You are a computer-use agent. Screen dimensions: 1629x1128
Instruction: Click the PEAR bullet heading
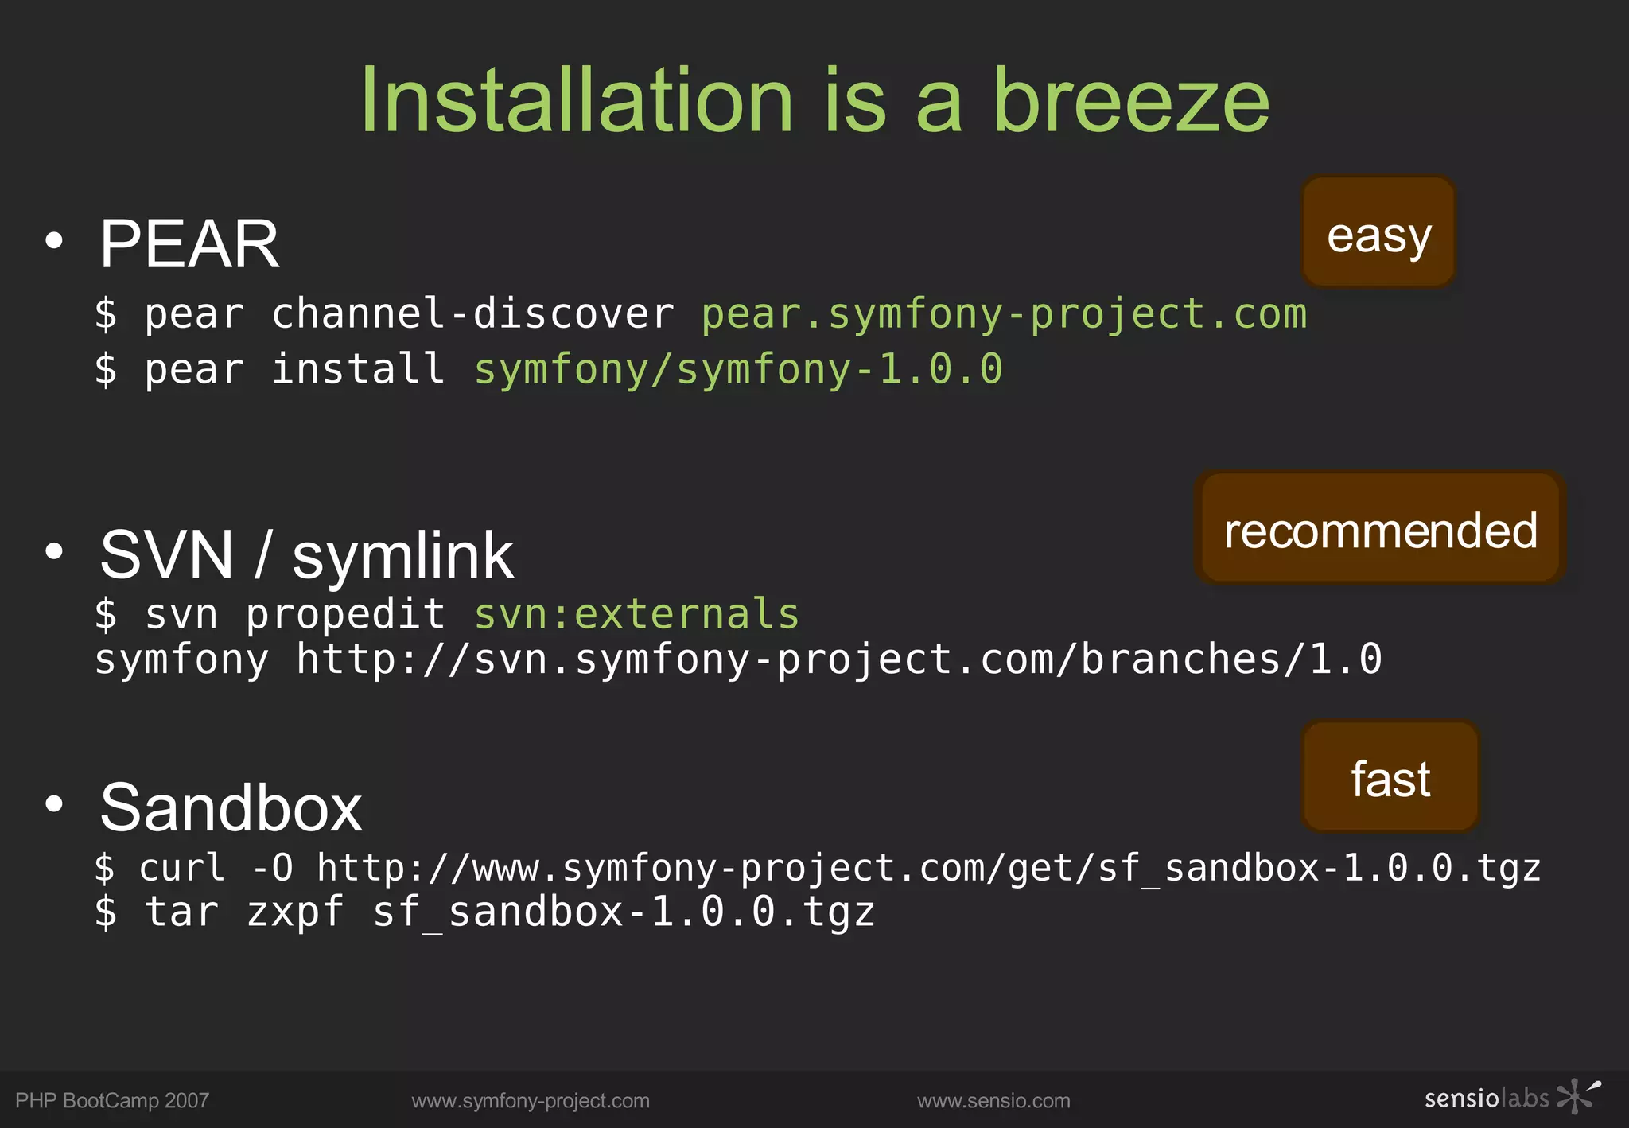tap(189, 243)
